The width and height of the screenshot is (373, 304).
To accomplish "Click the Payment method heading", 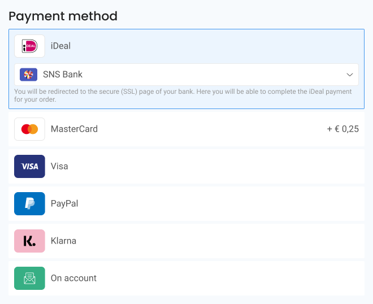I will pyautogui.click(x=63, y=16).
